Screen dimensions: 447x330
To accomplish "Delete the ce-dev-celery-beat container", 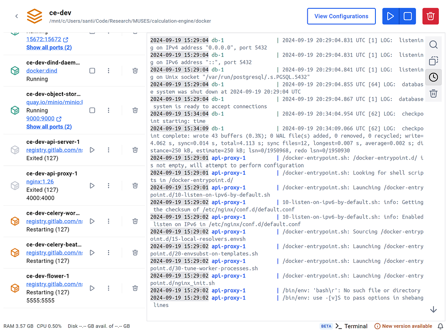I will [x=135, y=252].
